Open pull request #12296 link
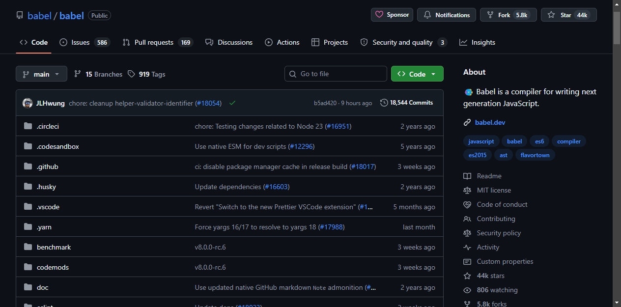 (x=301, y=146)
